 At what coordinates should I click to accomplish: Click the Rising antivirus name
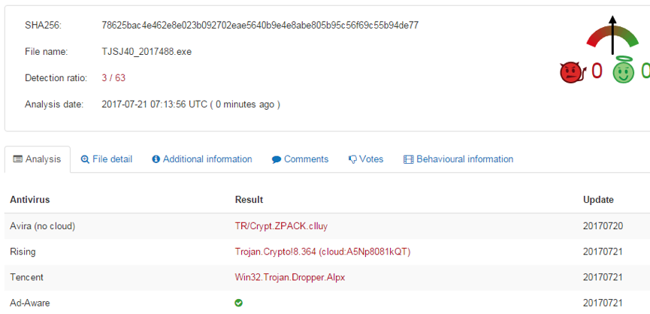[23, 252]
